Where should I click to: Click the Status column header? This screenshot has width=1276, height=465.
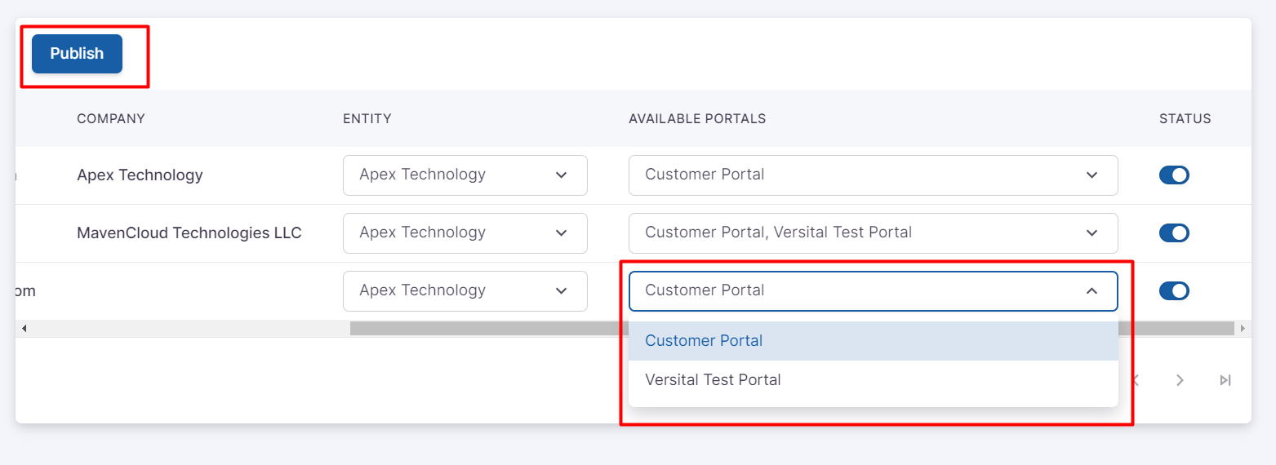click(1185, 119)
